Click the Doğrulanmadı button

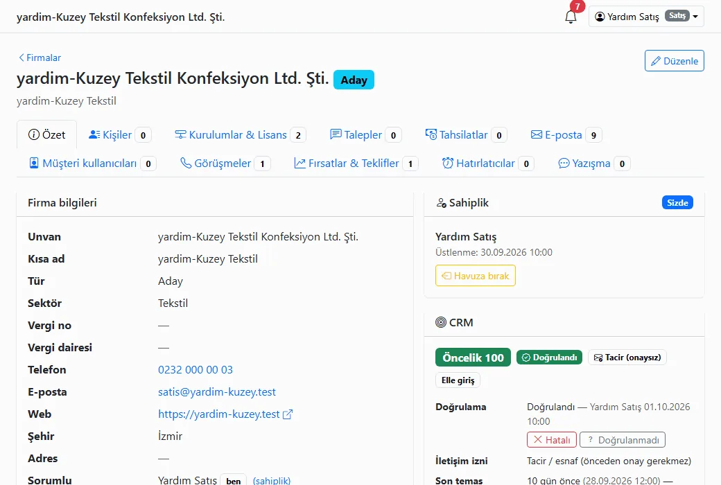tap(623, 440)
